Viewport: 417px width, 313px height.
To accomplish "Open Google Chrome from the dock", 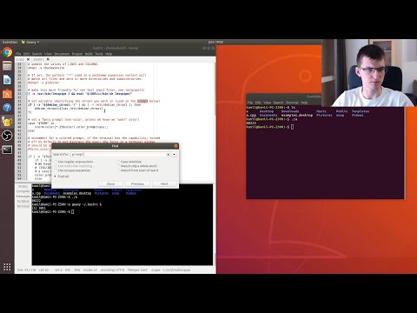I will coord(7,52).
